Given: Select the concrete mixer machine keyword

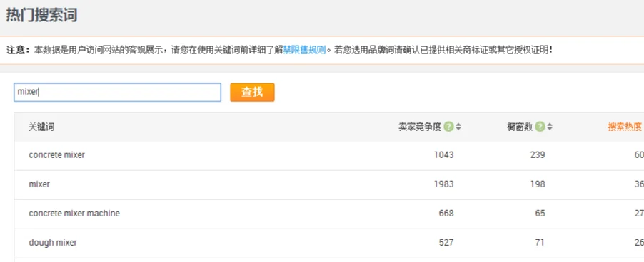Looking at the screenshot, I should (x=74, y=214).
